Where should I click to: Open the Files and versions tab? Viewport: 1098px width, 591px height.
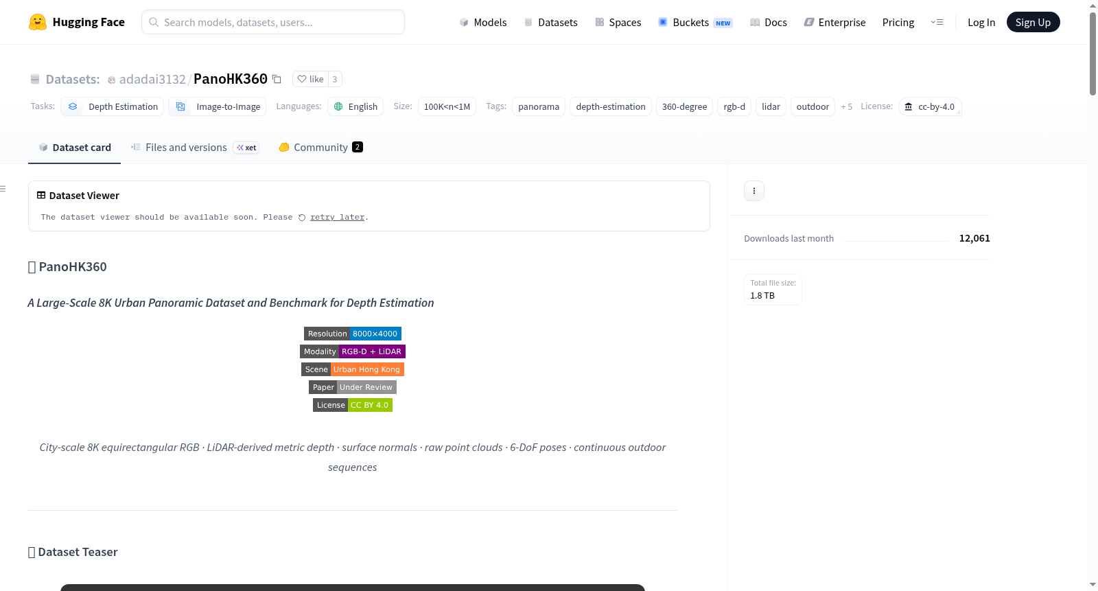195,148
